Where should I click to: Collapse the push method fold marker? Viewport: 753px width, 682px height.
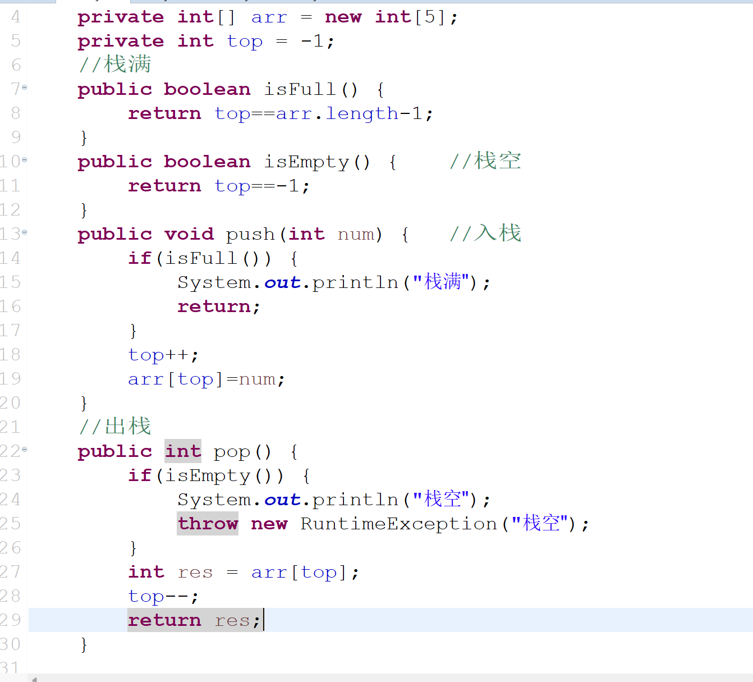pos(24,232)
